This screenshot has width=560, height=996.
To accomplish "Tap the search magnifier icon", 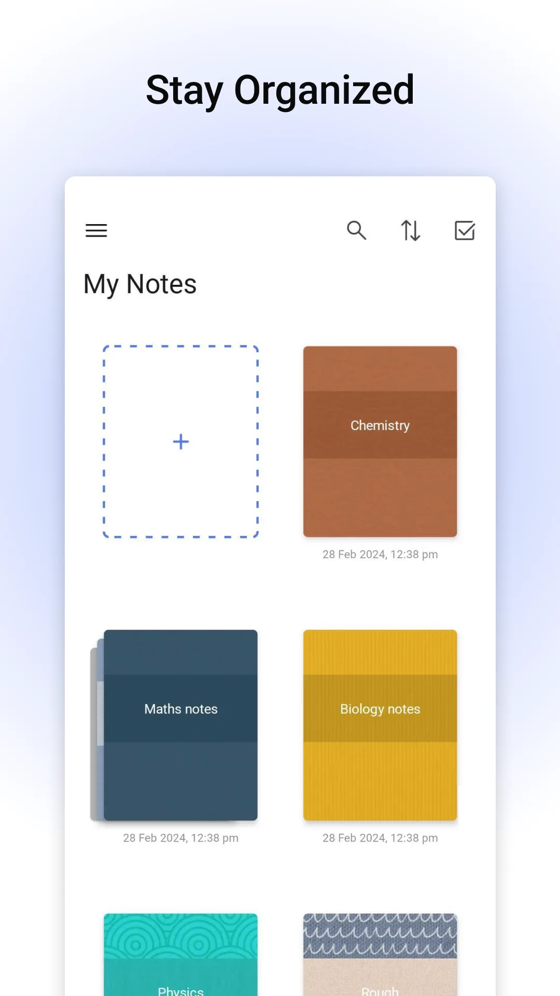I will [357, 230].
